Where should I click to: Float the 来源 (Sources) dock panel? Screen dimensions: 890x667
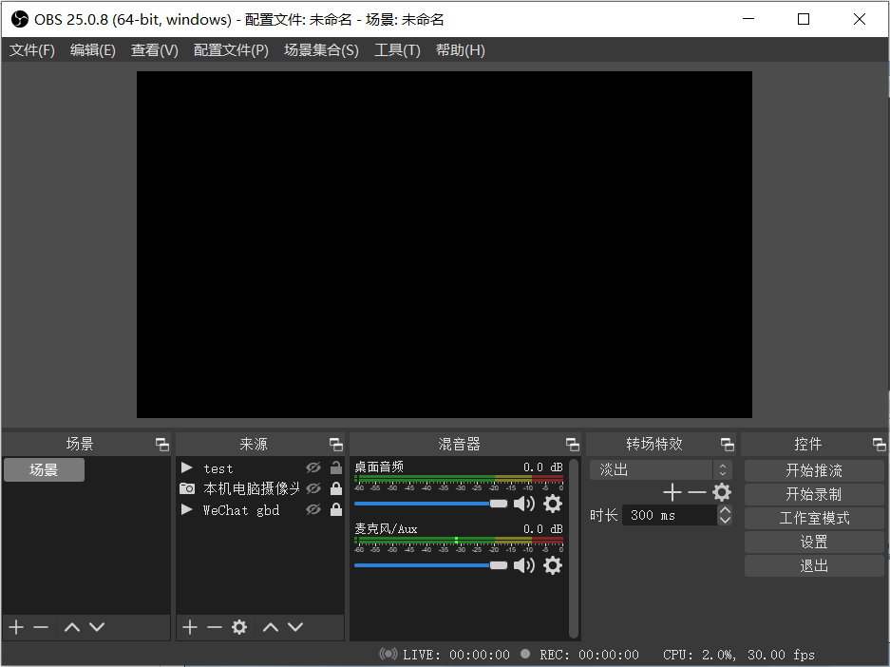pyautogui.click(x=336, y=445)
